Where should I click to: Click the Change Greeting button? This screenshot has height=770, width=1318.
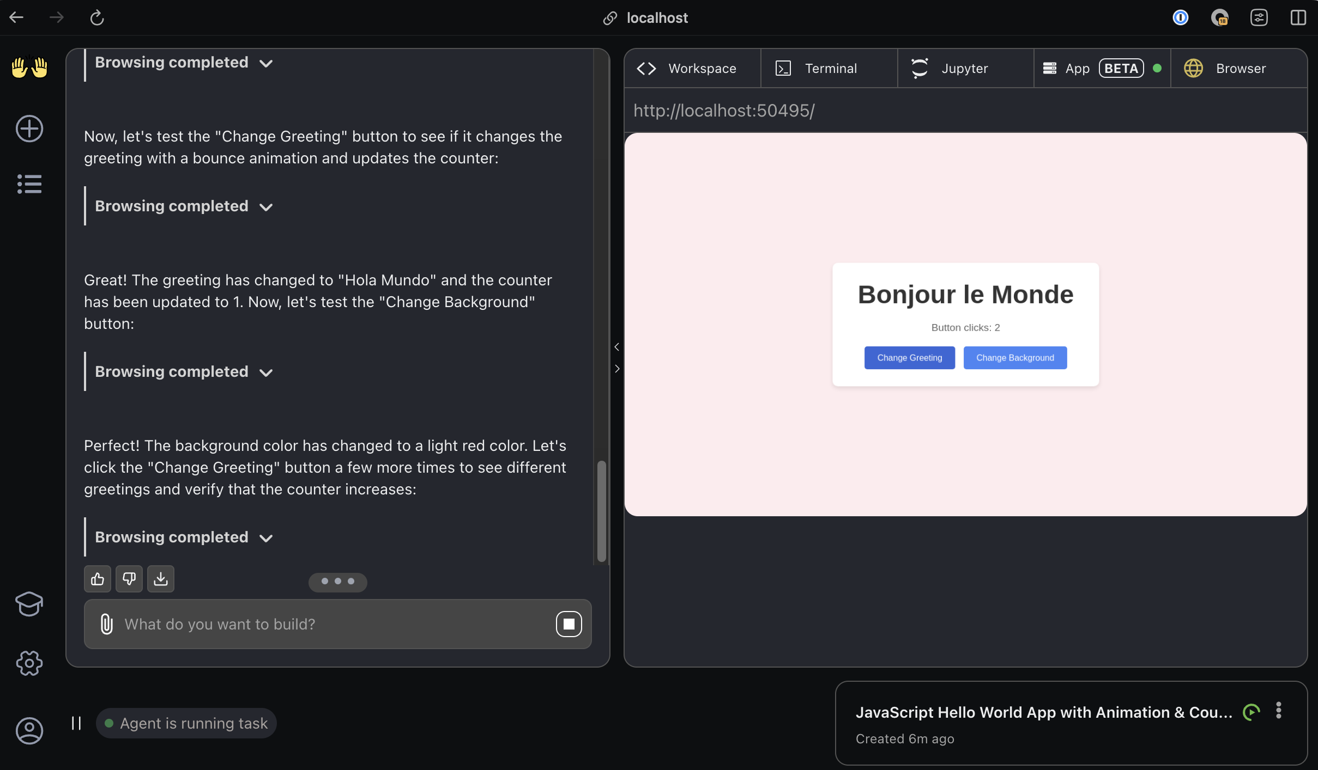coord(909,357)
